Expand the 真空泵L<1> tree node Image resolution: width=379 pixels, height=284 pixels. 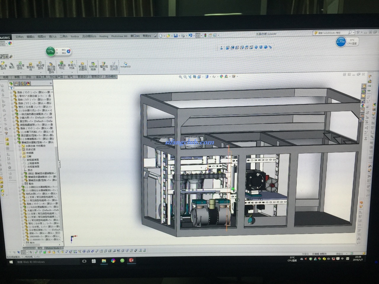tap(14, 121)
